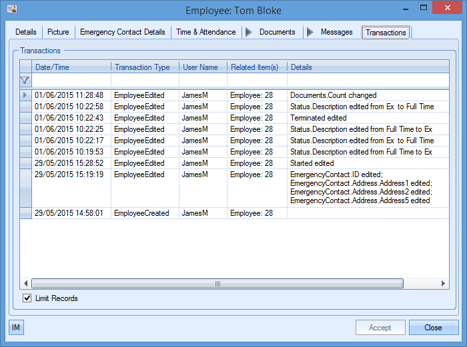Viewport: 467px width, 347px height.
Task: Switch to the Emergency Contact Details tab
Action: 122,32
